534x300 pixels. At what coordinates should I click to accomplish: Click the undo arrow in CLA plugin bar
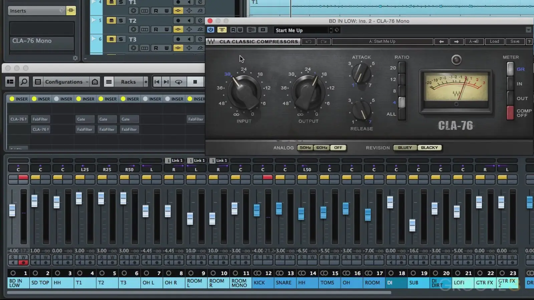tap(308, 42)
